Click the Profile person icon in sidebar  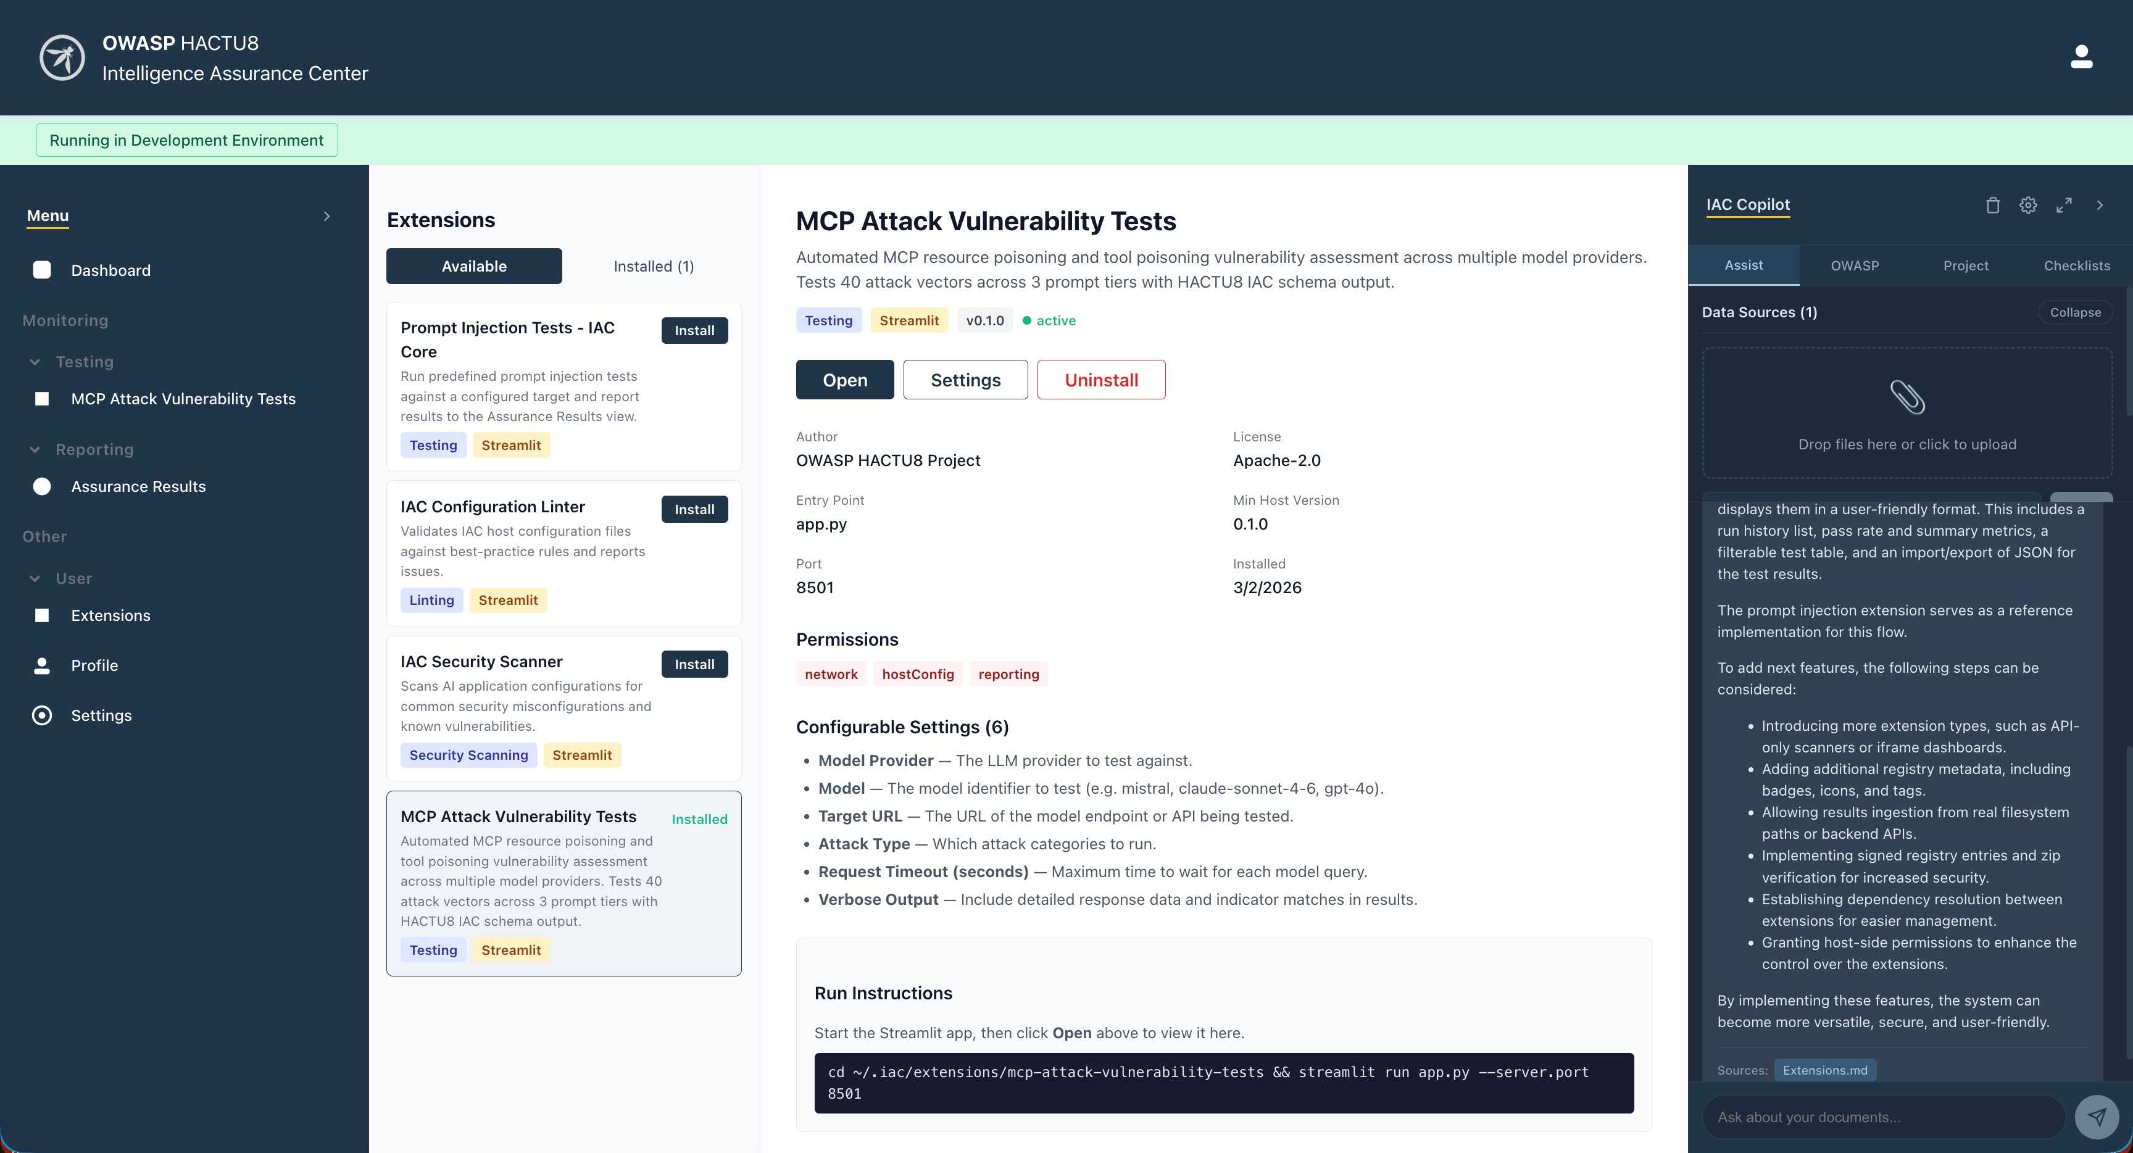point(42,665)
